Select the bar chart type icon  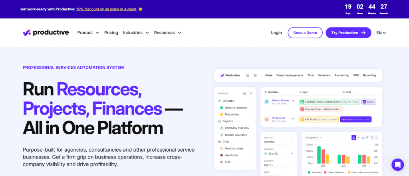[354, 137]
